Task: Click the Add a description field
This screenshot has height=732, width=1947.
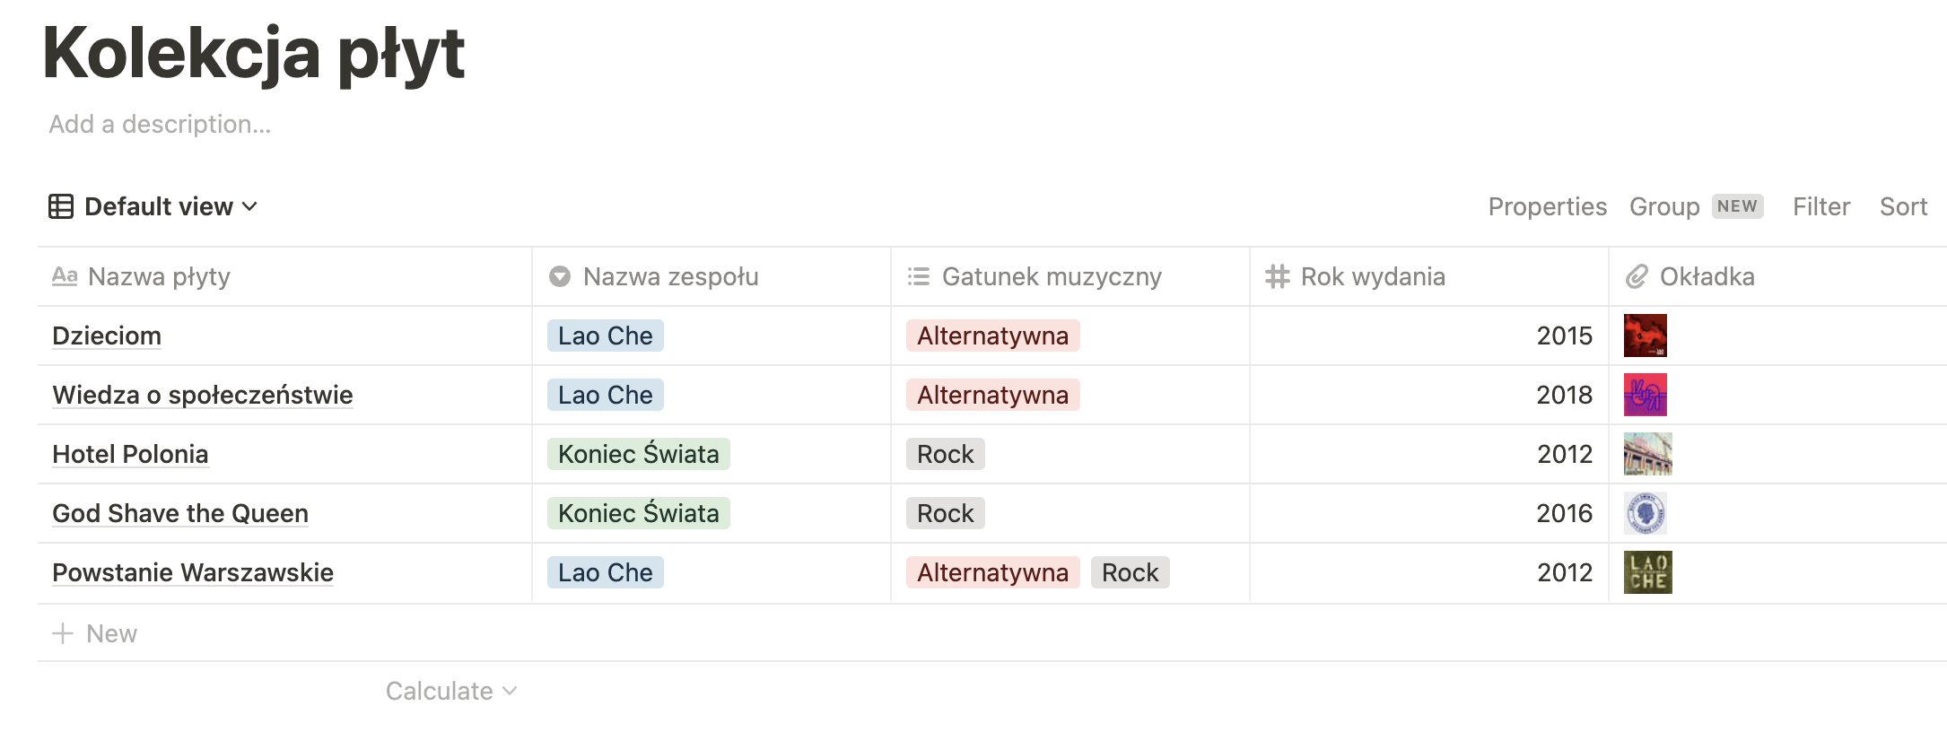Action: click(160, 124)
